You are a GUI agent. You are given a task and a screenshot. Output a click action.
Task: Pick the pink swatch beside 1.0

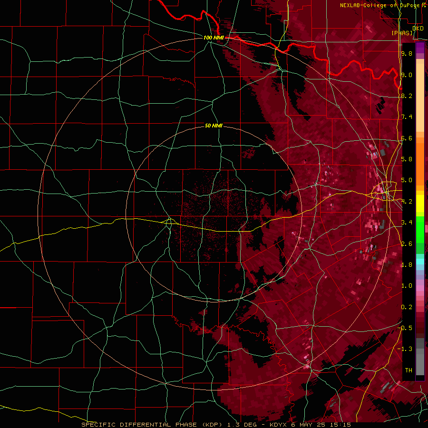tap(420, 288)
